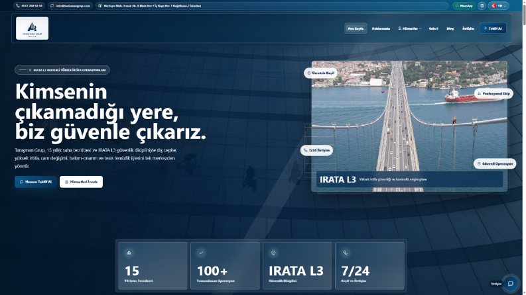This screenshot has width=526, height=295.
Task: Go to Ana Sayfa menu item
Action: (x=356, y=28)
